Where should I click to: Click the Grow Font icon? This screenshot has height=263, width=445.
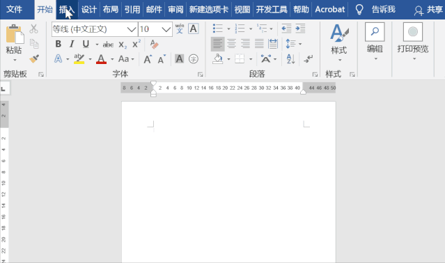[x=148, y=59]
